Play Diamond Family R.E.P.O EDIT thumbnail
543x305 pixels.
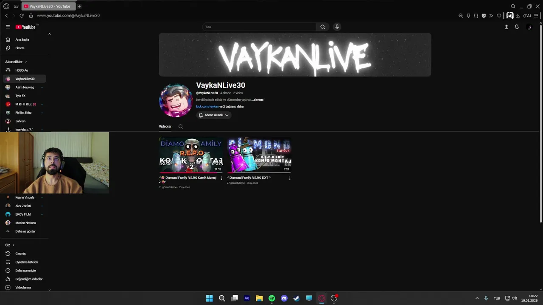click(259, 155)
